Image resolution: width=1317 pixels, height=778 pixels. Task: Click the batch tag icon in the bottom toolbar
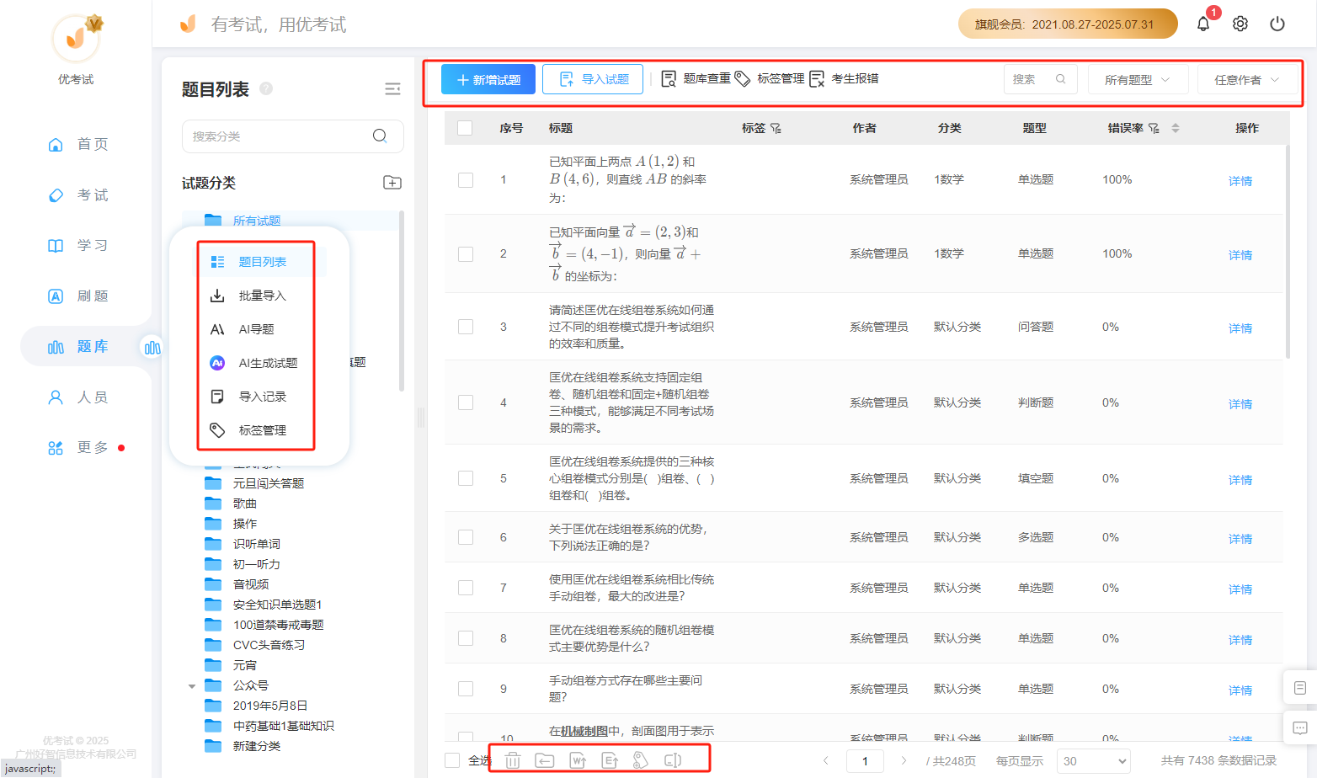tap(641, 760)
